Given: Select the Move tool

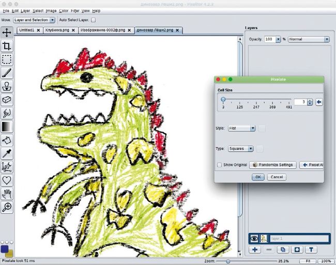Looking at the screenshot, I should [x=7, y=33].
